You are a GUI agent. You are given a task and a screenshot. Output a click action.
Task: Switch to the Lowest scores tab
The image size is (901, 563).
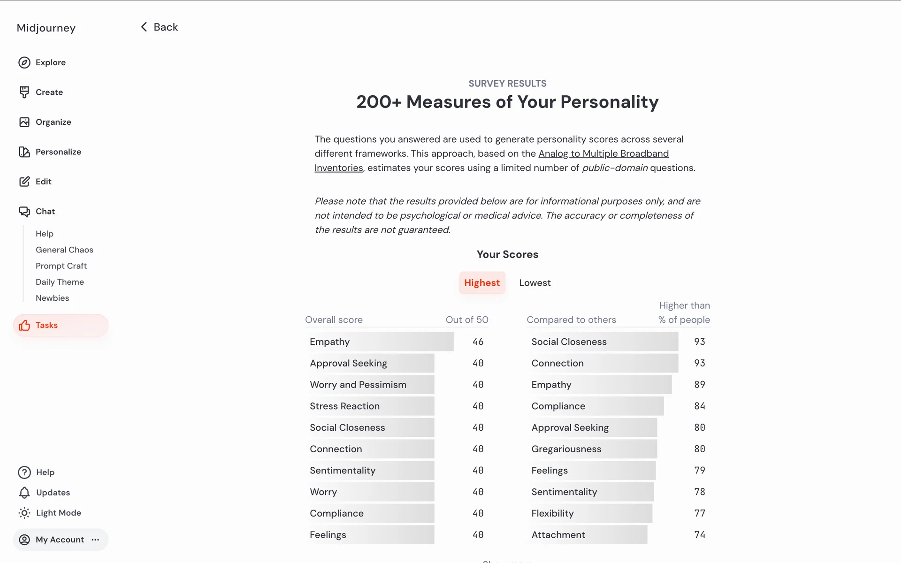click(534, 283)
